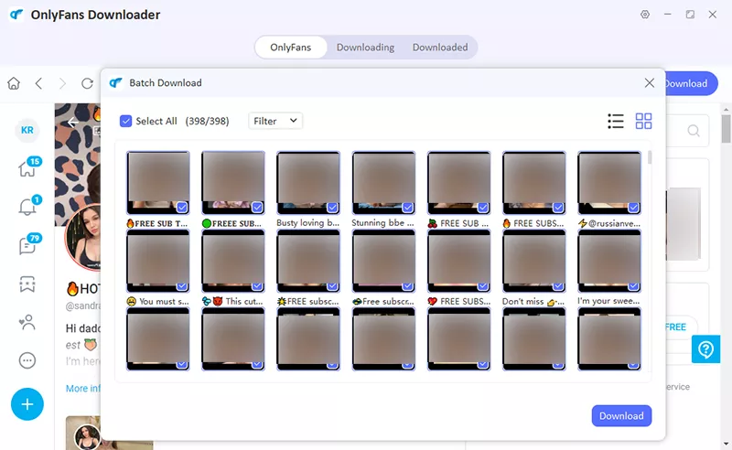This screenshot has width=732, height=450.
Task: Open sidebar home feed with 15 badge
Action: (28, 167)
